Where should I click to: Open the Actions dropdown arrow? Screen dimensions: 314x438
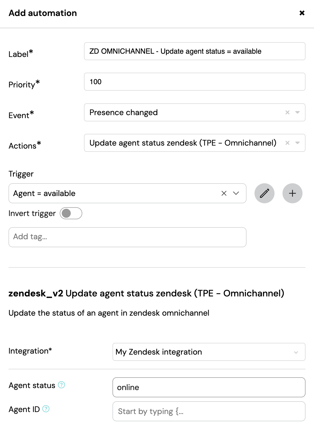pyautogui.click(x=297, y=143)
